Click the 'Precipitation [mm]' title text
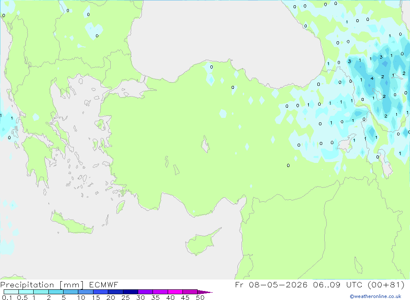This screenshot has width=410, height=300. click(x=42, y=285)
